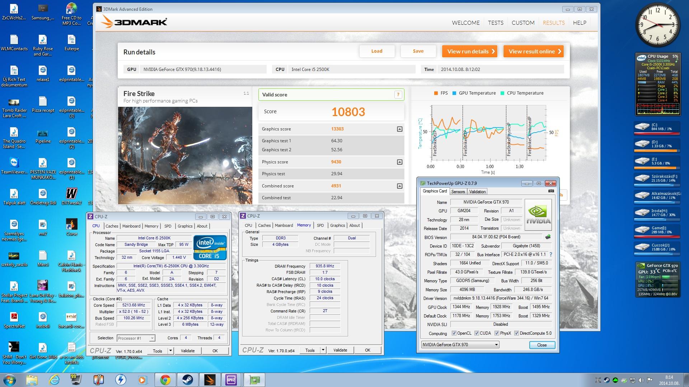689x387 pixels.
Task: Click the Bus Interface question mark icon
Action: pyautogui.click(x=550, y=254)
